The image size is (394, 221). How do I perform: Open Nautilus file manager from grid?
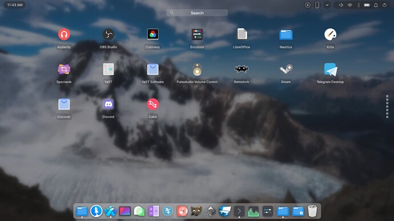pos(286,34)
